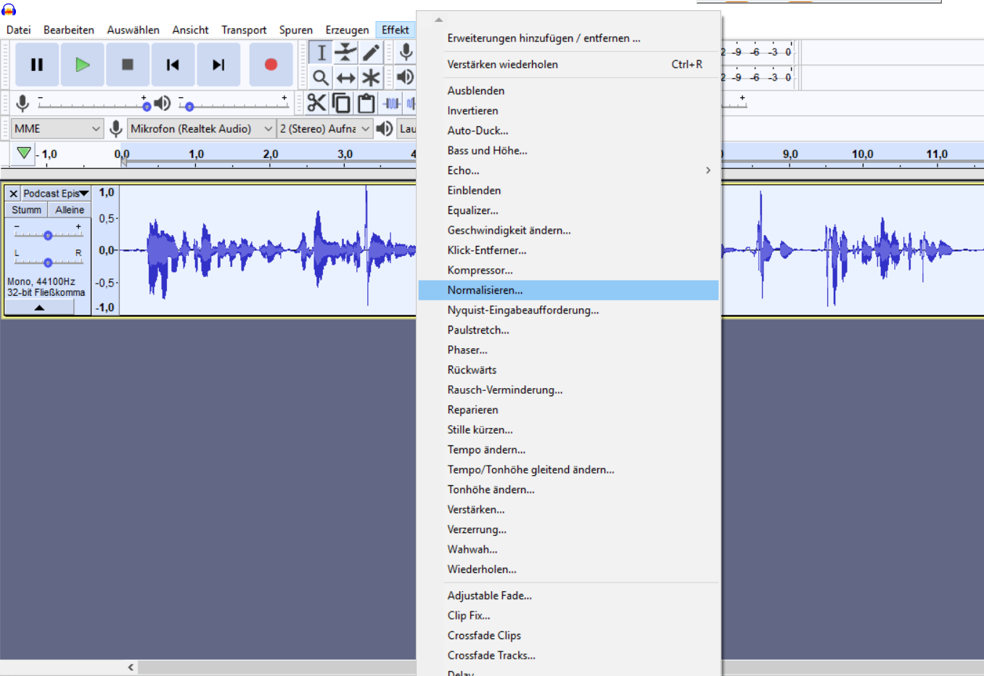
Task: Expand the Echo submenu arrow
Action: tap(708, 170)
